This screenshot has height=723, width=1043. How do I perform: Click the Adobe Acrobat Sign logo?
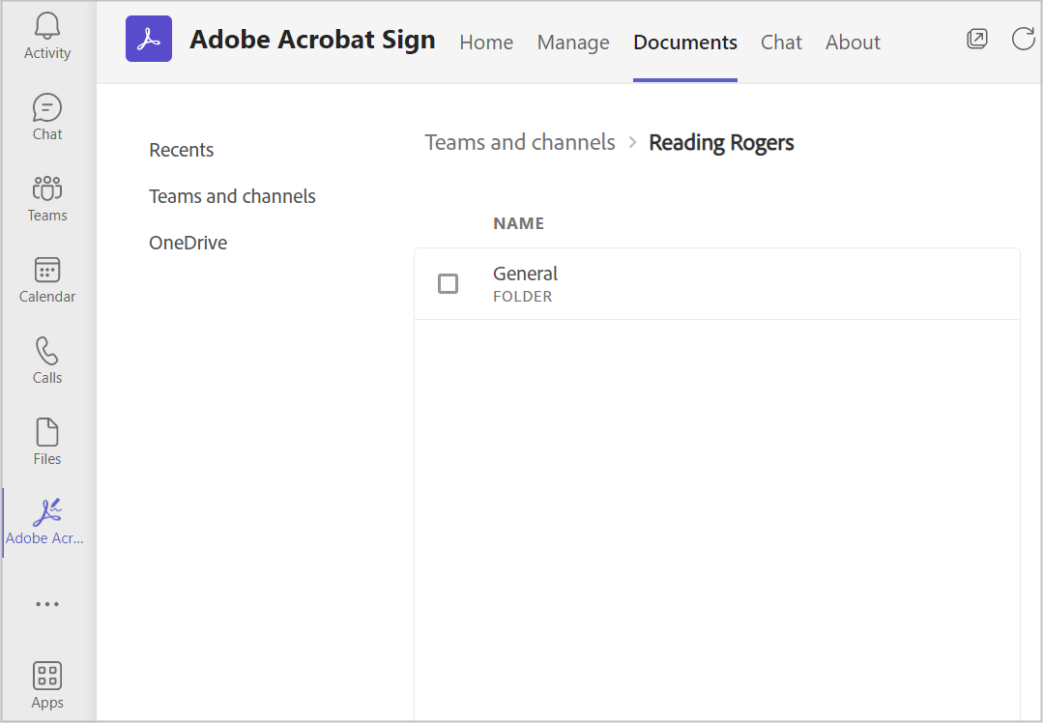[149, 40]
